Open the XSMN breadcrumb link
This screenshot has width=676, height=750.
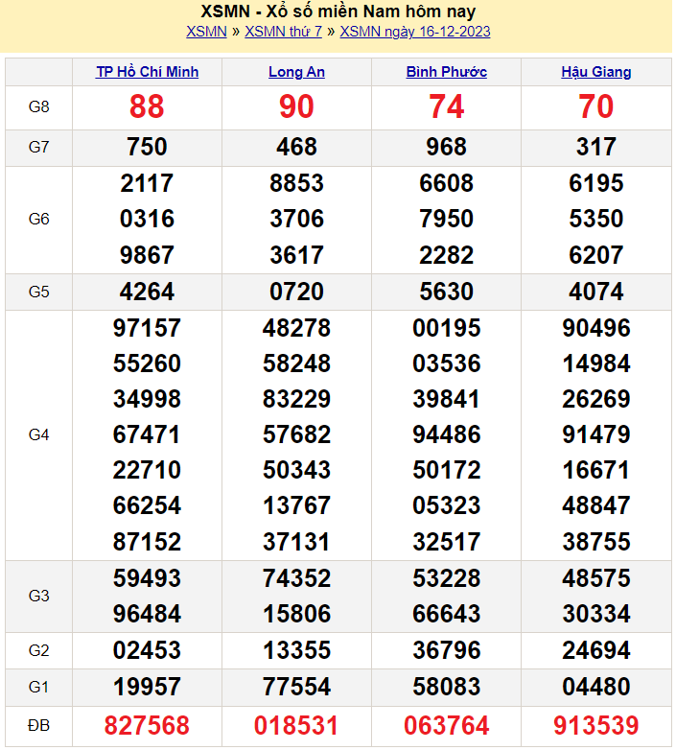pyautogui.click(x=206, y=32)
